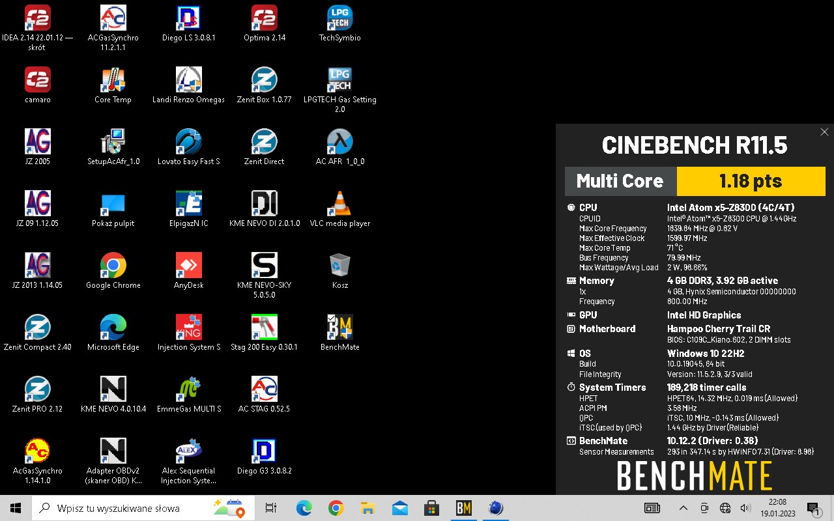Open the SetupAcAfr_1.0 installer icon
The height and width of the screenshot is (521, 834).
tap(113, 142)
